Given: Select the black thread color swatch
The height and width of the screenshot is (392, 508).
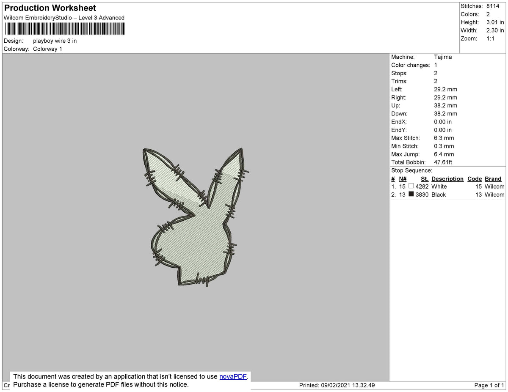Looking at the screenshot, I should pos(411,195).
